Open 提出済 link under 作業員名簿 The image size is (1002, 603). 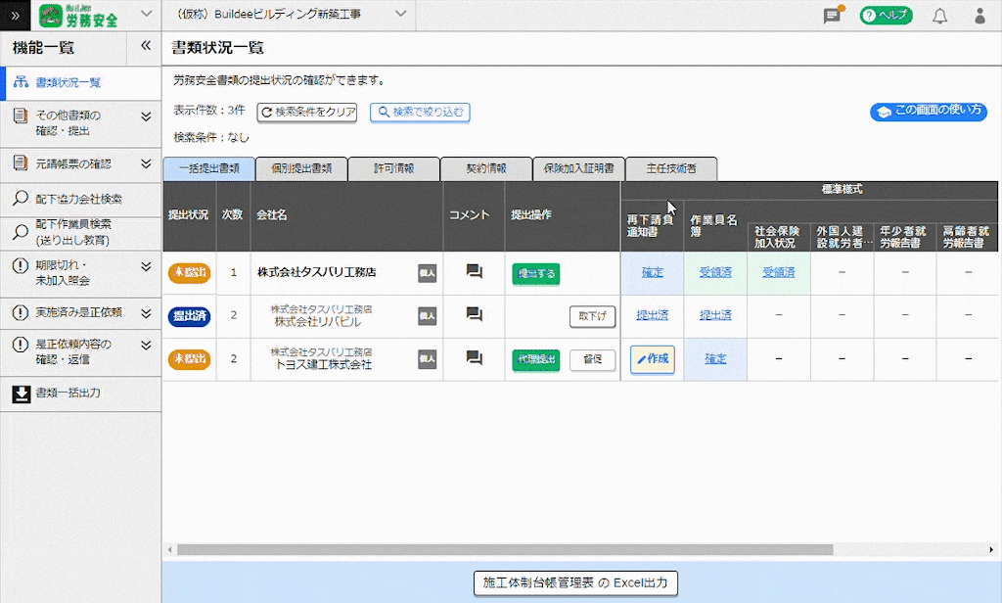(715, 316)
